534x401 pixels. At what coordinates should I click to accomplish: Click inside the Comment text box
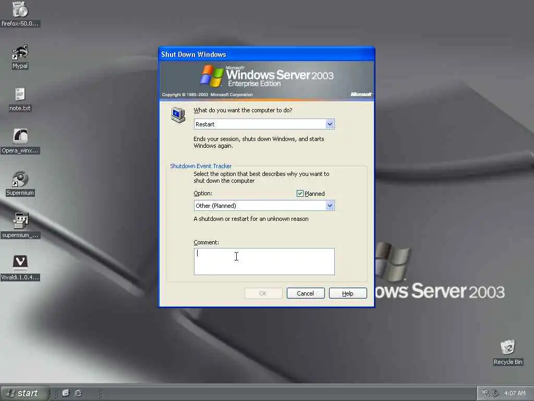pos(264,262)
